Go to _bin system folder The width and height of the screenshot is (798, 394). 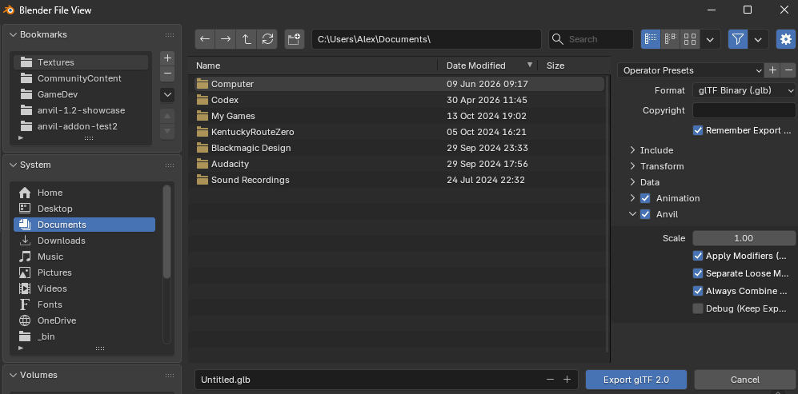click(x=85, y=336)
